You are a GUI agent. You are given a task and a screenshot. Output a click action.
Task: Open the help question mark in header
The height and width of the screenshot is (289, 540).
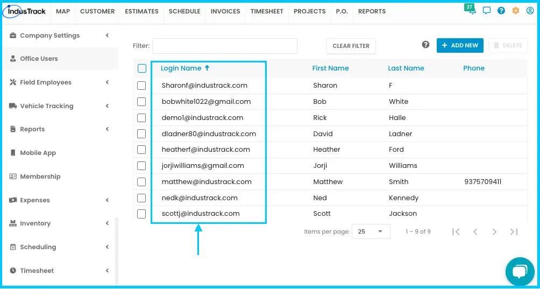501,11
